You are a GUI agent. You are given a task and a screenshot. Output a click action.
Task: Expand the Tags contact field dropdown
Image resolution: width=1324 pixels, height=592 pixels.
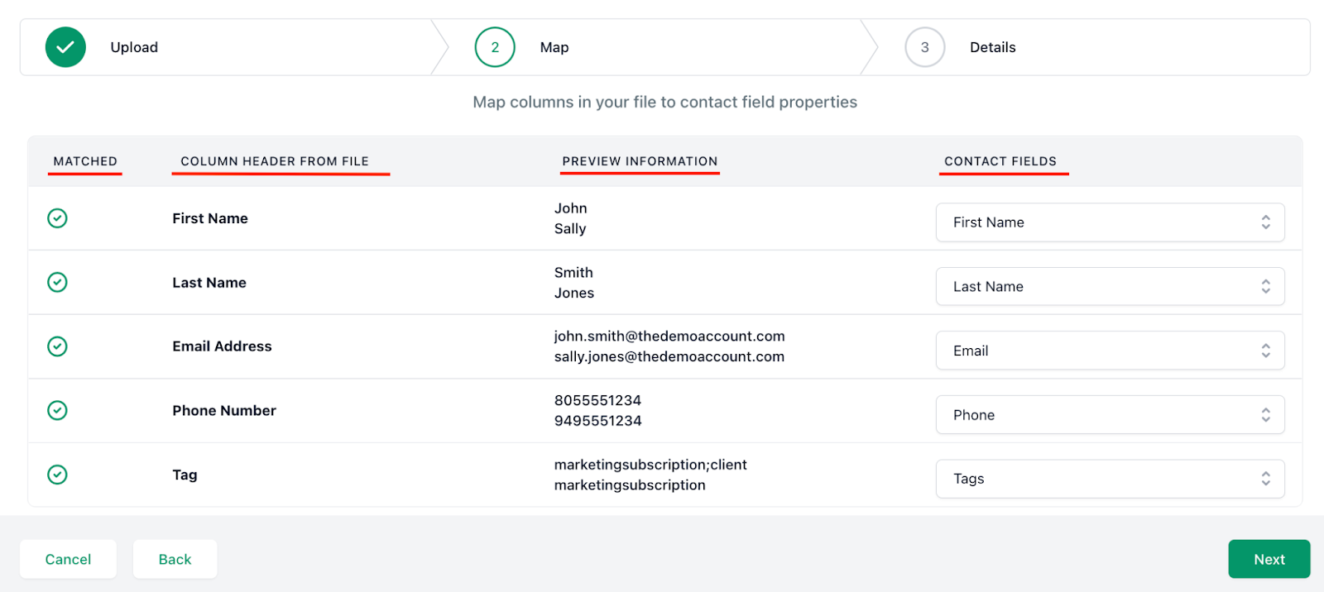tap(1110, 479)
